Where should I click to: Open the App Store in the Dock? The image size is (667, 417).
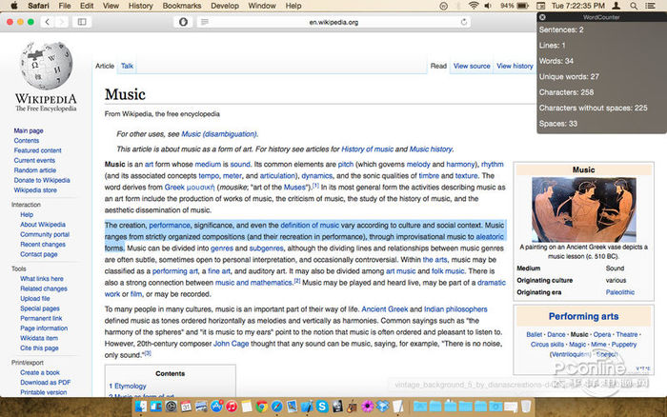coord(216,407)
